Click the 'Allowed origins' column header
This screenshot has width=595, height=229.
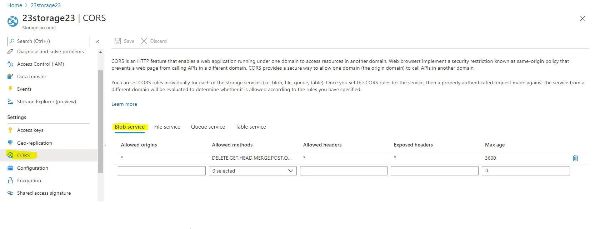tap(139, 145)
